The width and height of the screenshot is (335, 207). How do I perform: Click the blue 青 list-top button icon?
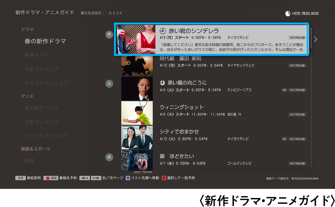[128, 178]
